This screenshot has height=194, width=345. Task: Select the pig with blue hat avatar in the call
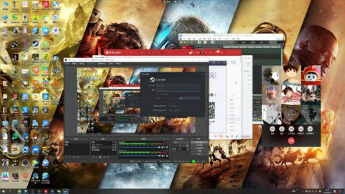click(272, 95)
